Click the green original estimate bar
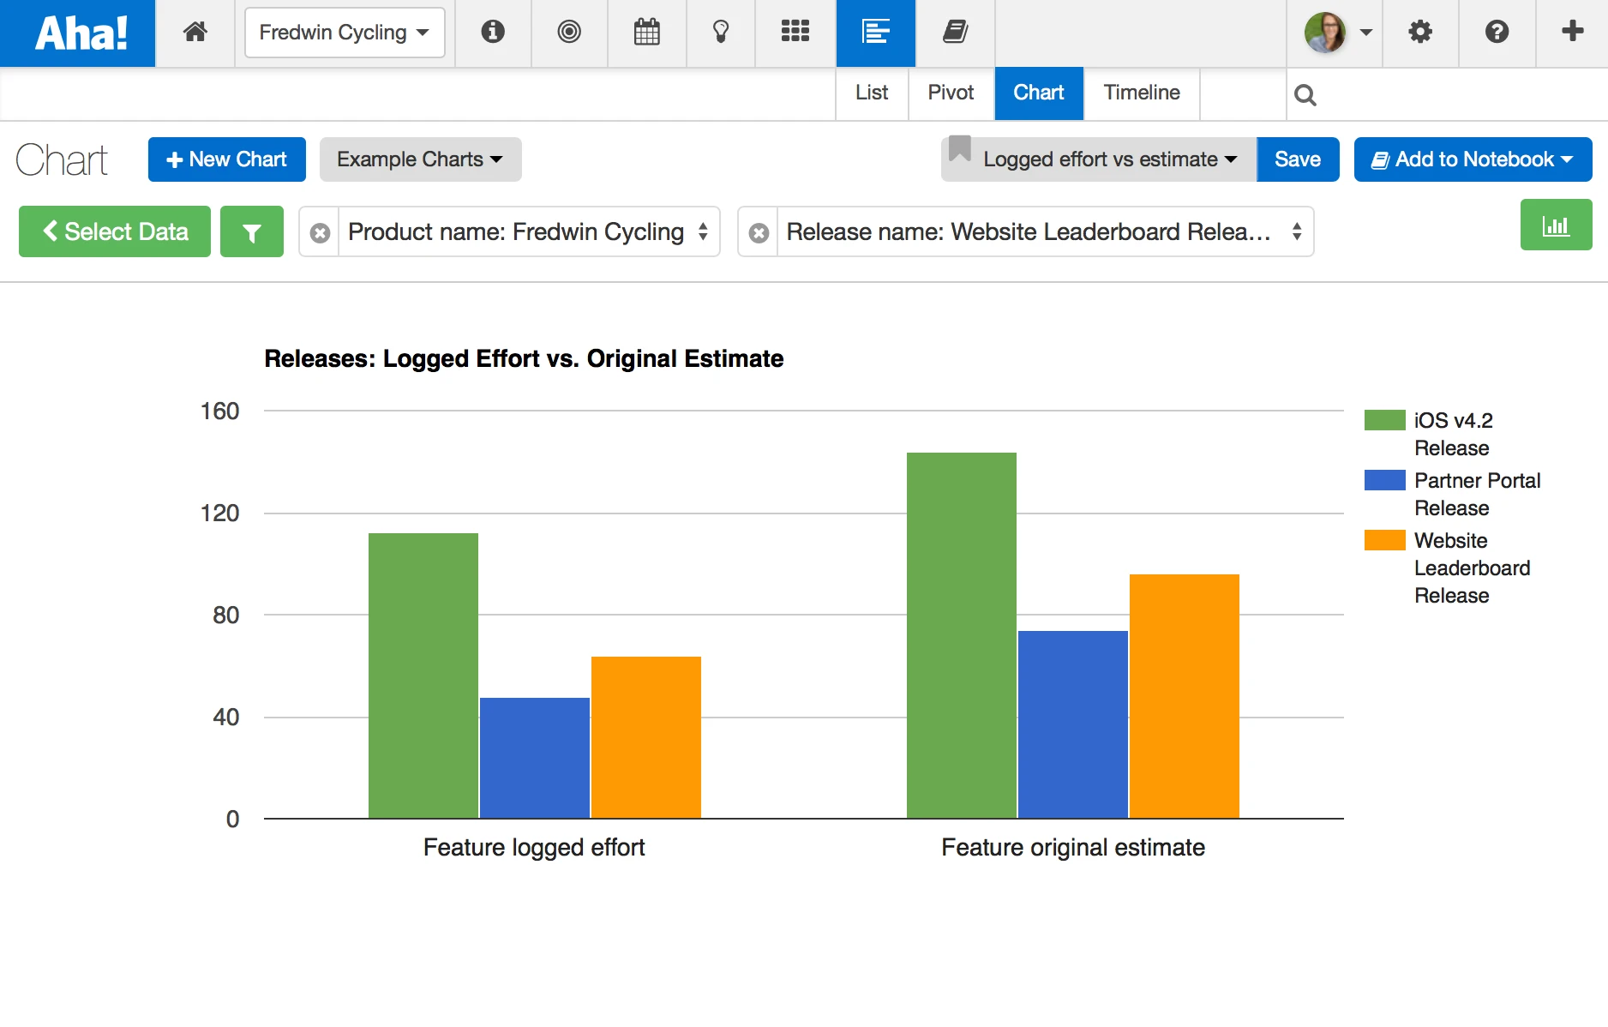Screen dimensions: 1608x1027 point(962,635)
